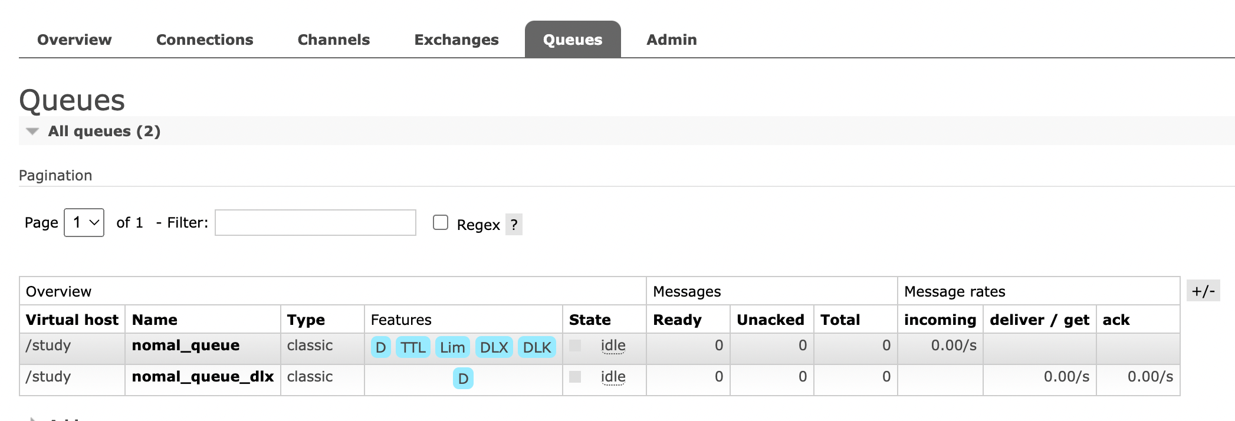Switch to the Exchanges tab
The width and height of the screenshot is (1235, 421).
coord(456,40)
